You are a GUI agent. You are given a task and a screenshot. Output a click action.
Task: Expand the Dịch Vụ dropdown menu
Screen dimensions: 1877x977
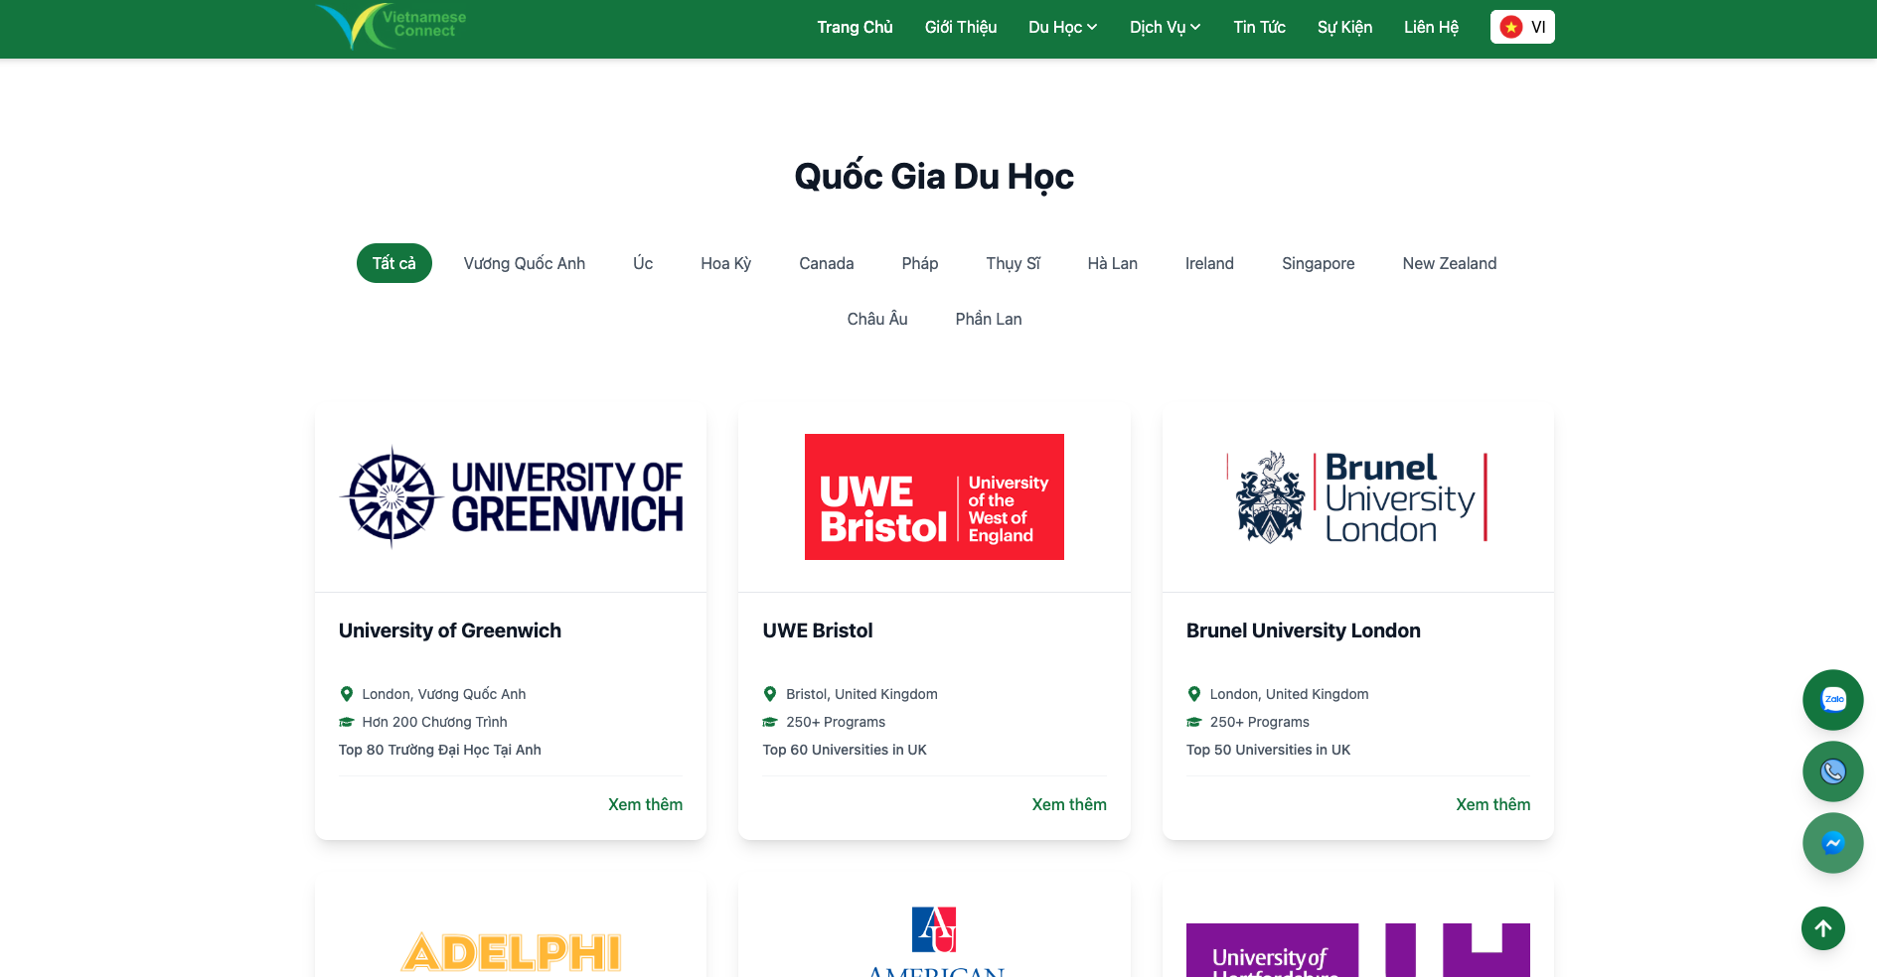click(x=1165, y=27)
